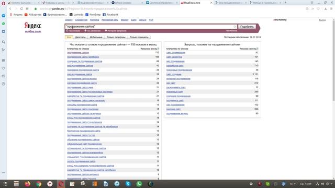Open the Lamoda bookmark
The image size is (335, 188).
[x=76, y=15]
